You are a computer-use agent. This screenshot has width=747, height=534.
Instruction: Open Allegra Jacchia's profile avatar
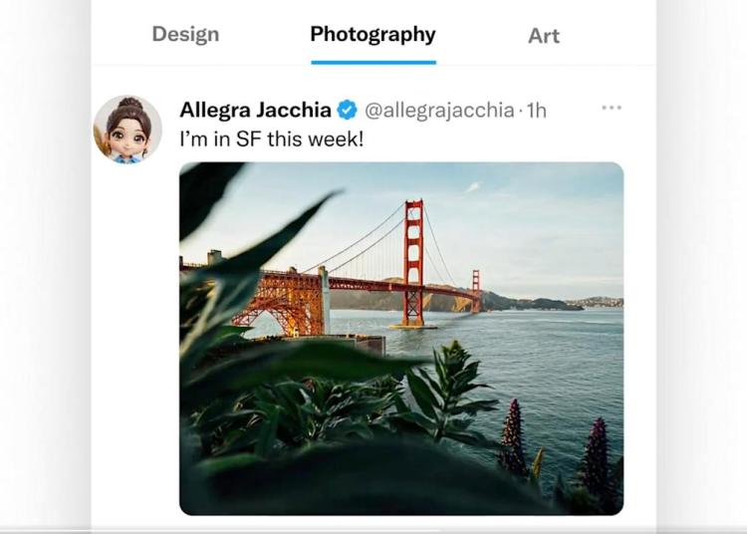click(127, 130)
